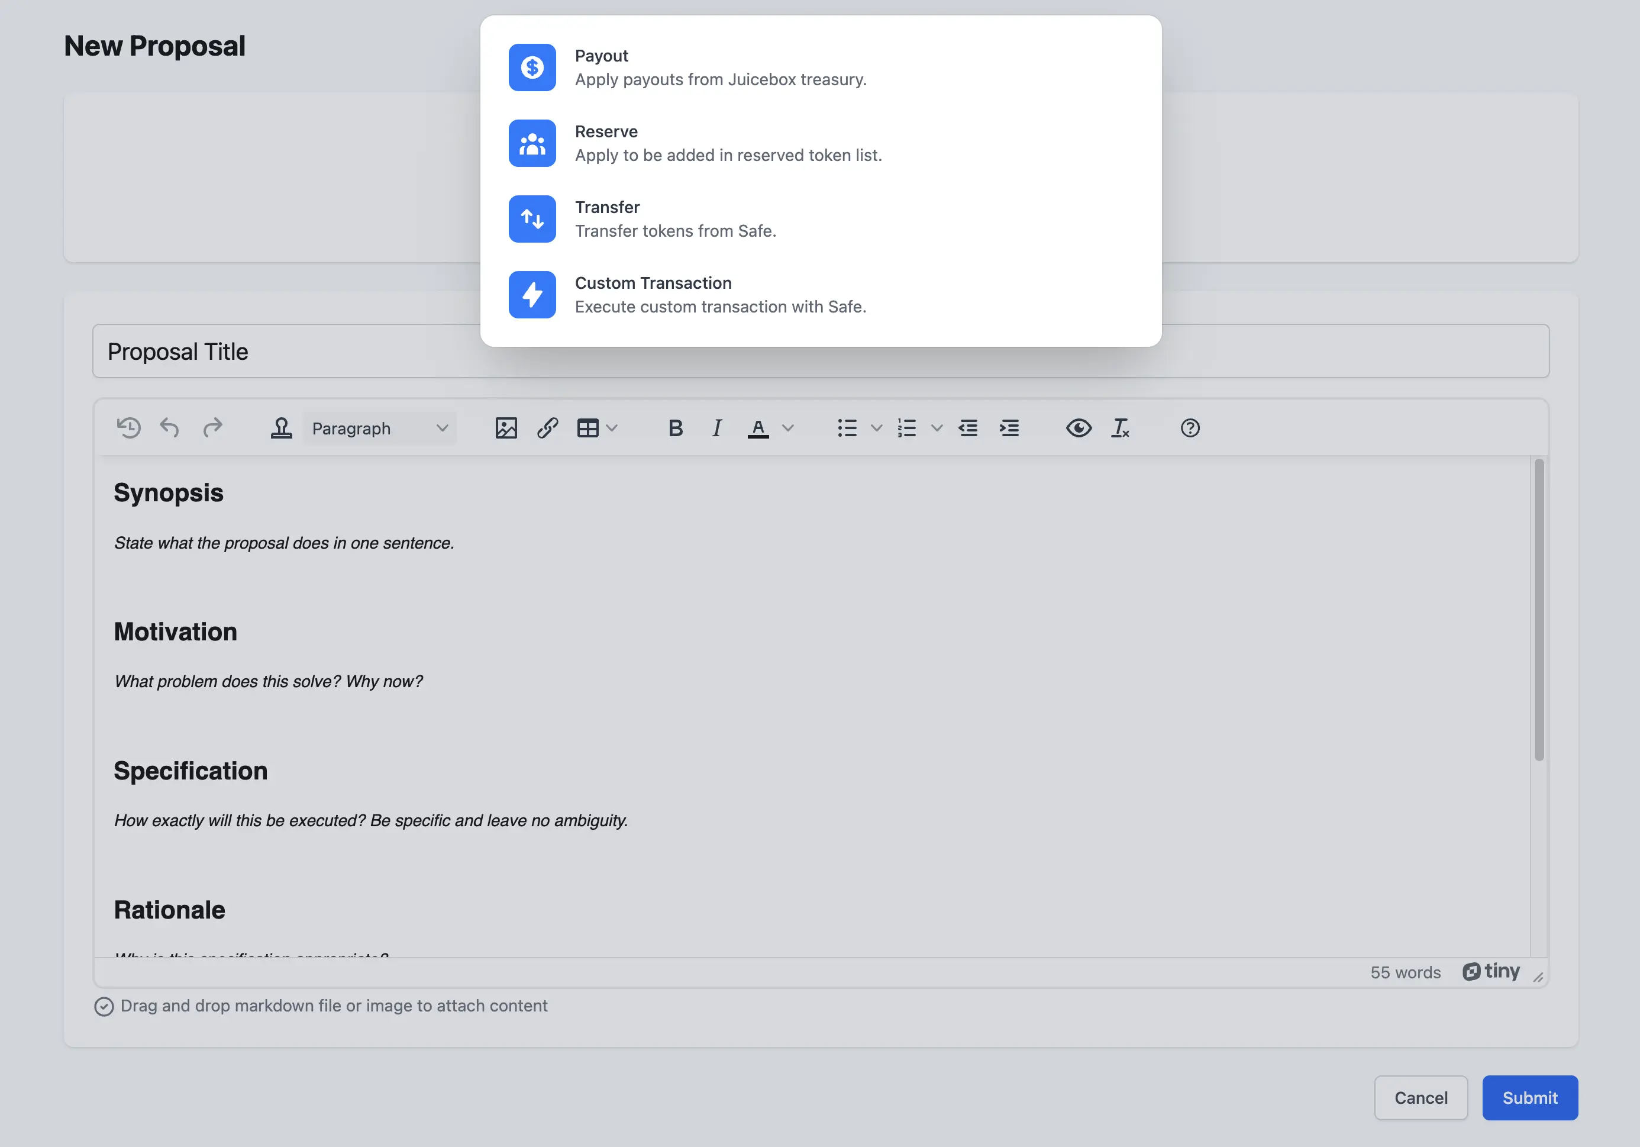Clear formatting with the Tx icon
The image size is (1640, 1147).
pos(1119,428)
